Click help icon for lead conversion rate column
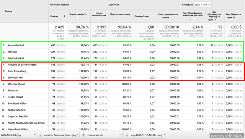The image size is (245, 139). pos(194,18)
